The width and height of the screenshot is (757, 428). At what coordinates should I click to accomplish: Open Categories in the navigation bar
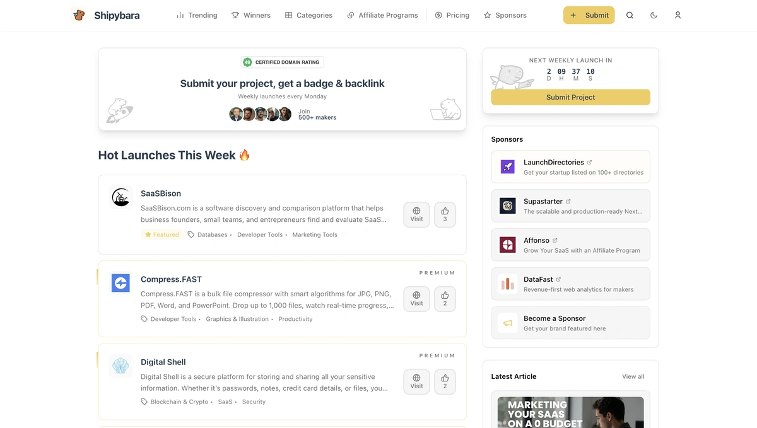coord(308,15)
